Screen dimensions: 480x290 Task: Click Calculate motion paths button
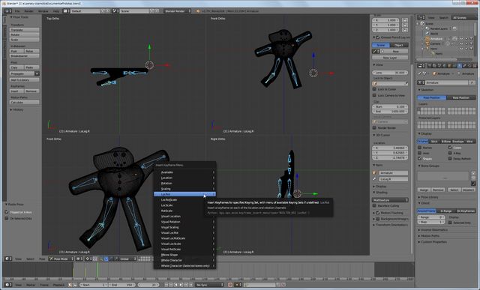tap(24, 102)
